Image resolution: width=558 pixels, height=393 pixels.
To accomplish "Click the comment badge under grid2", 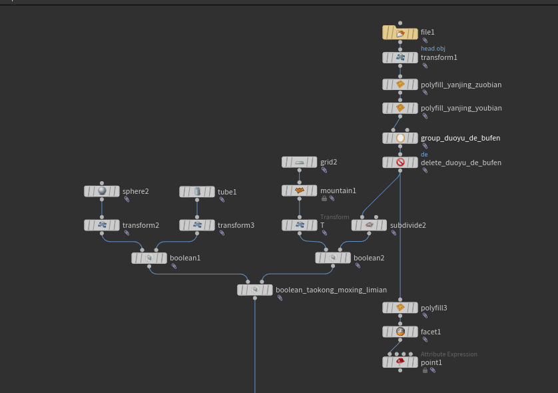I will point(324,170).
